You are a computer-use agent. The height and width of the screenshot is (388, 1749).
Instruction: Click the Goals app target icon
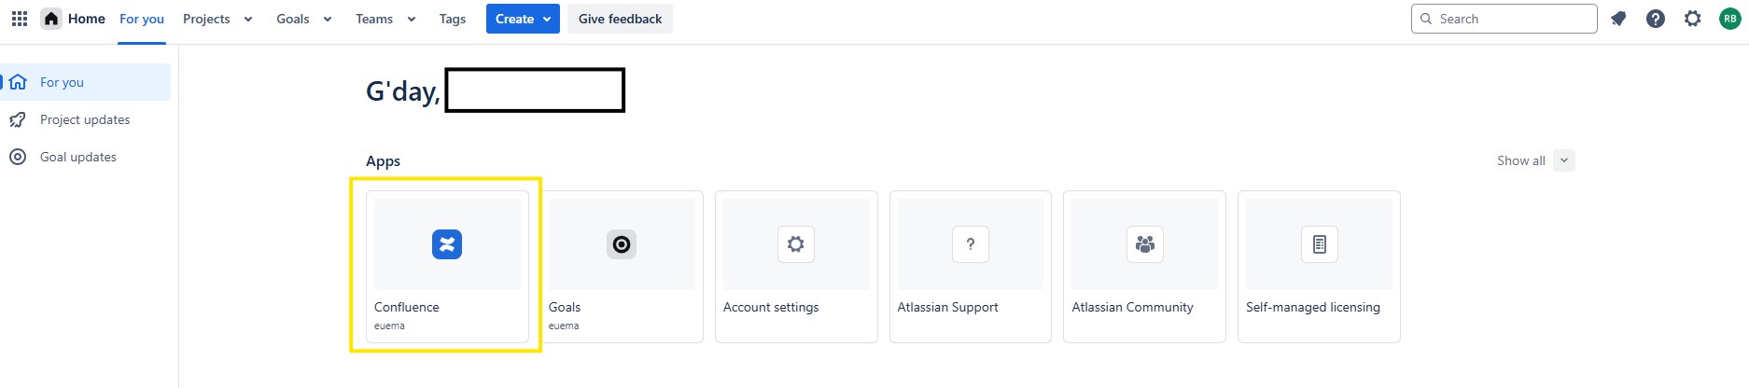tap(622, 244)
